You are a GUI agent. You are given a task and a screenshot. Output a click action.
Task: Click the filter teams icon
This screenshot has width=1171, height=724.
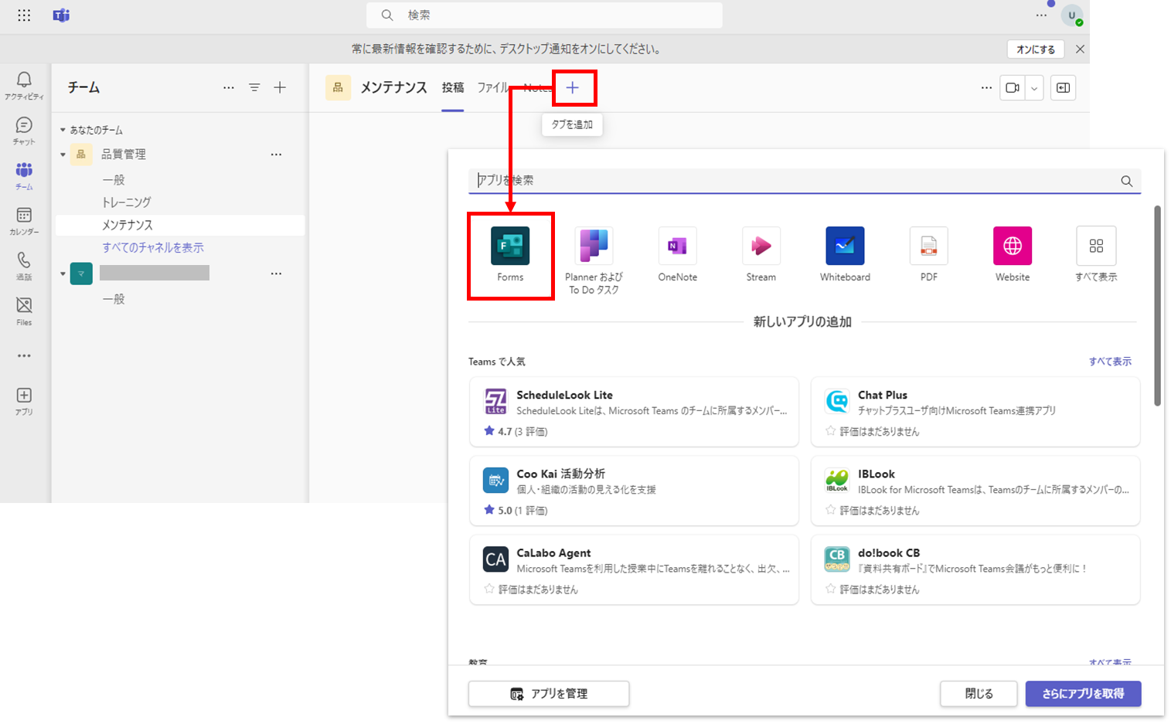[x=254, y=88]
